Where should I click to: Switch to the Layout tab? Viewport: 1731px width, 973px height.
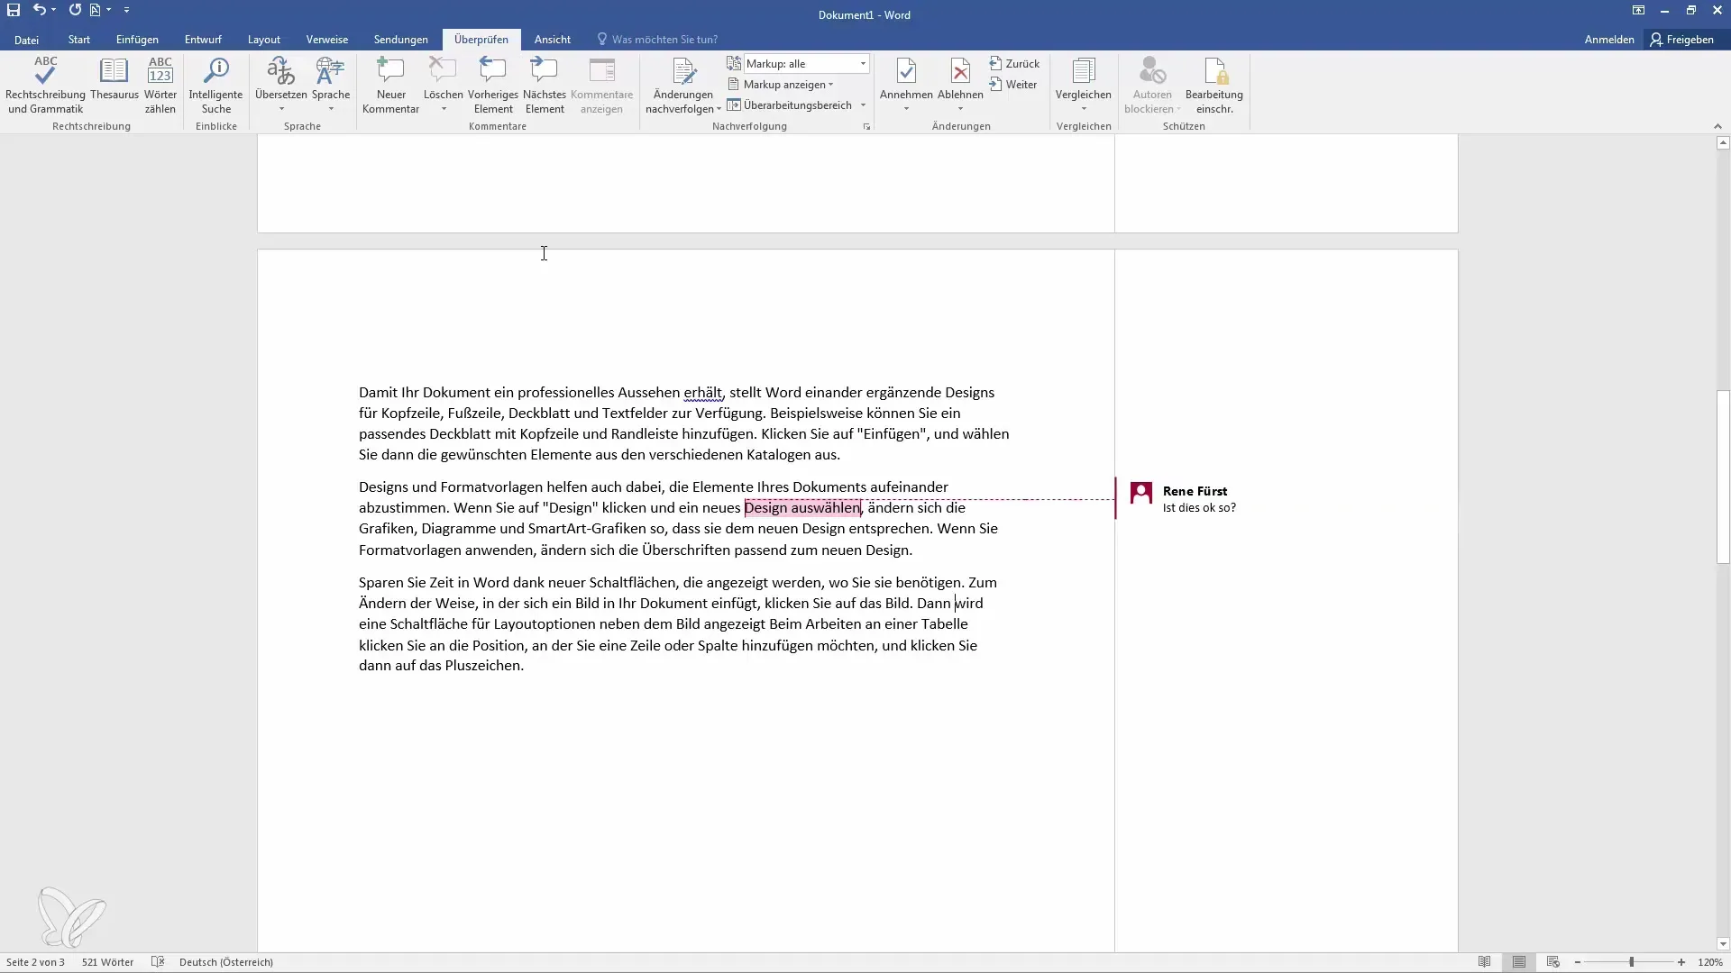tap(264, 40)
